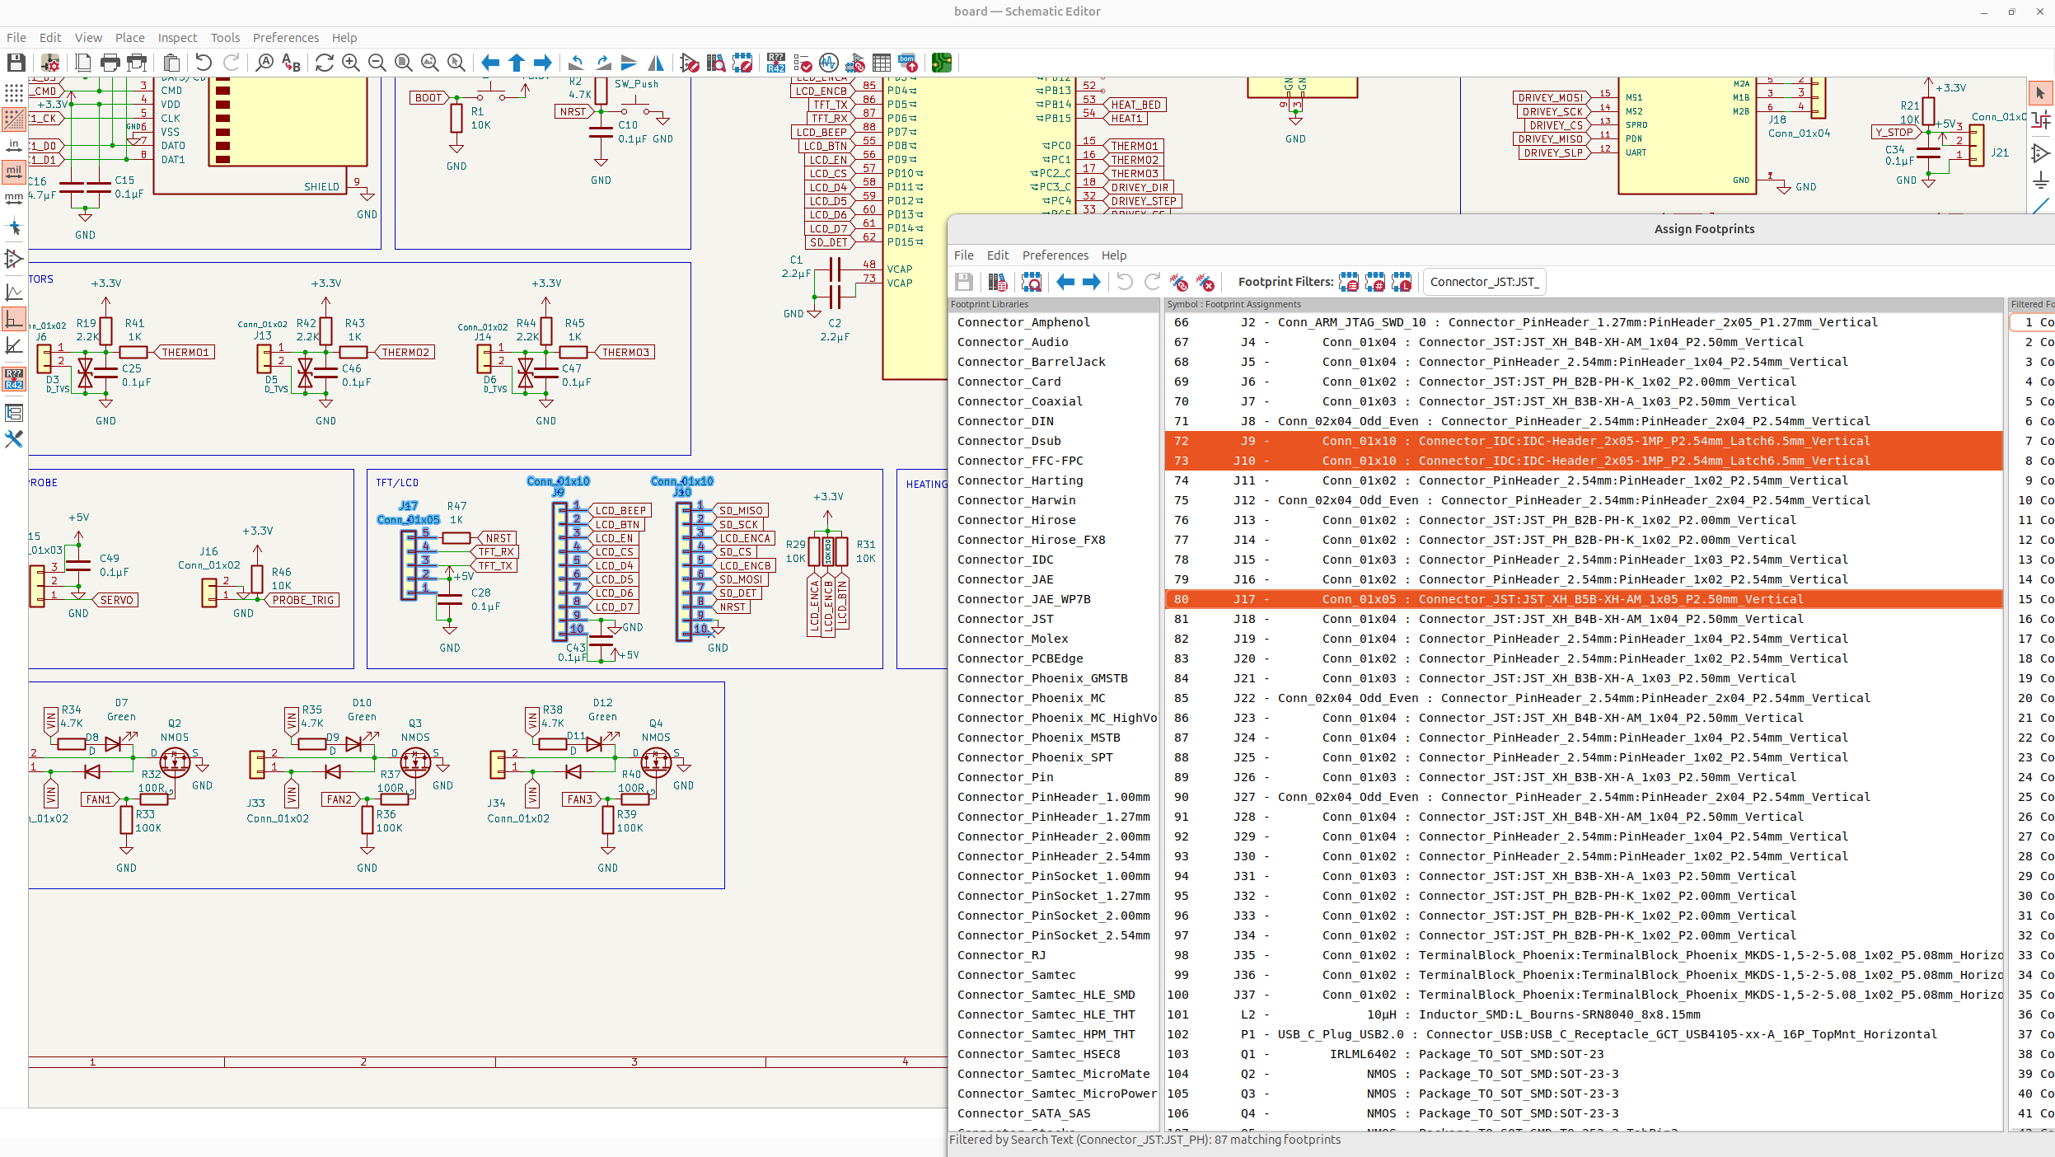Toggle filter footprints by pin count
Viewport: 2055px width, 1157px height.
(1375, 283)
